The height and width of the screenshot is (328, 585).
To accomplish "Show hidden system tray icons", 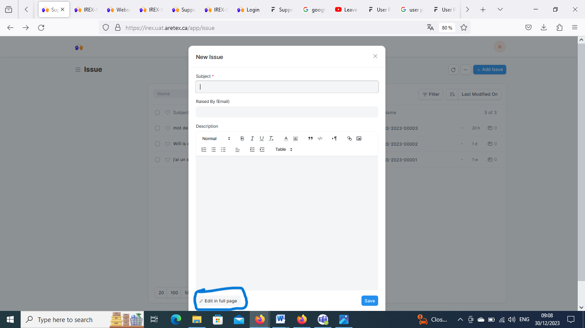I will coord(460,319).
